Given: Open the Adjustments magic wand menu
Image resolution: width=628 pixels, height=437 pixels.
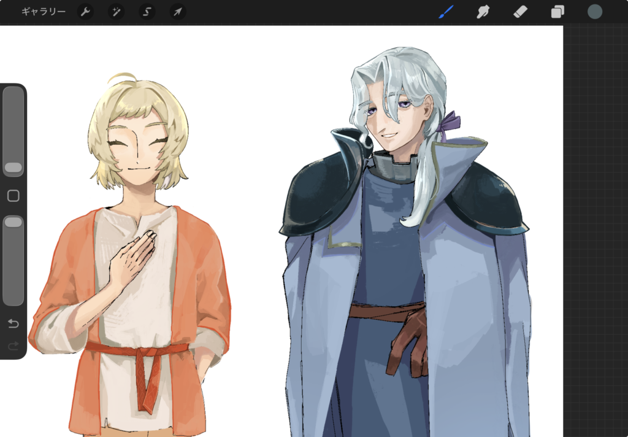Looking at the screenshot, I should [x=116, y=12].
